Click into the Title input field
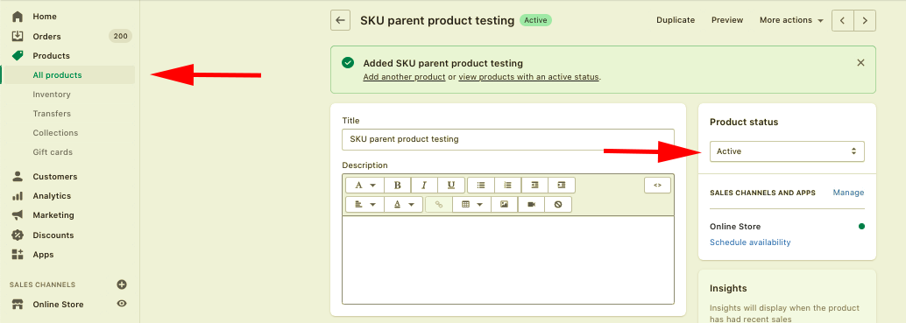 [508, 139]
